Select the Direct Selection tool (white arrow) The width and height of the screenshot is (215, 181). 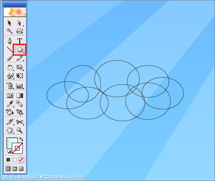click(19, 23)
